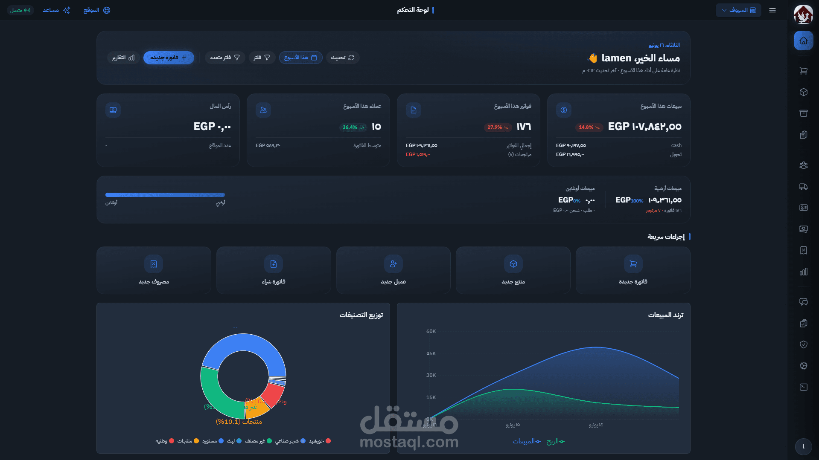This screenshot has height=460, width=819.
Task: Click the dollar icon on weekly sales card
Action: tap(564, 110)
